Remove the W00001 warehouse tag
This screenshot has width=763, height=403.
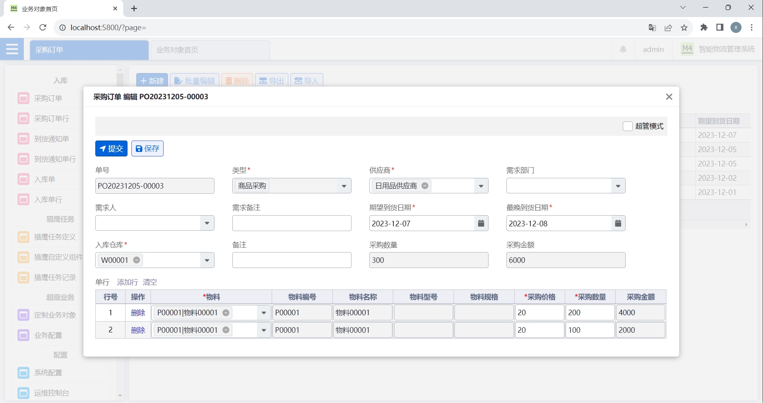(137, 260)
